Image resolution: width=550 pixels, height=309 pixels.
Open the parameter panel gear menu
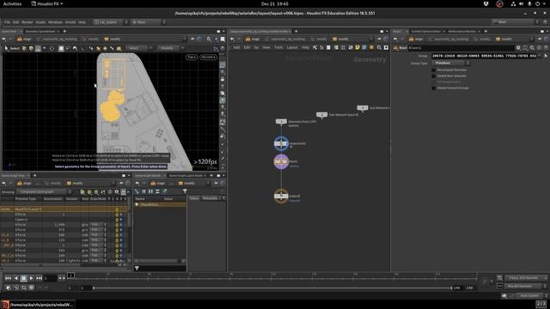click(518, 48)
